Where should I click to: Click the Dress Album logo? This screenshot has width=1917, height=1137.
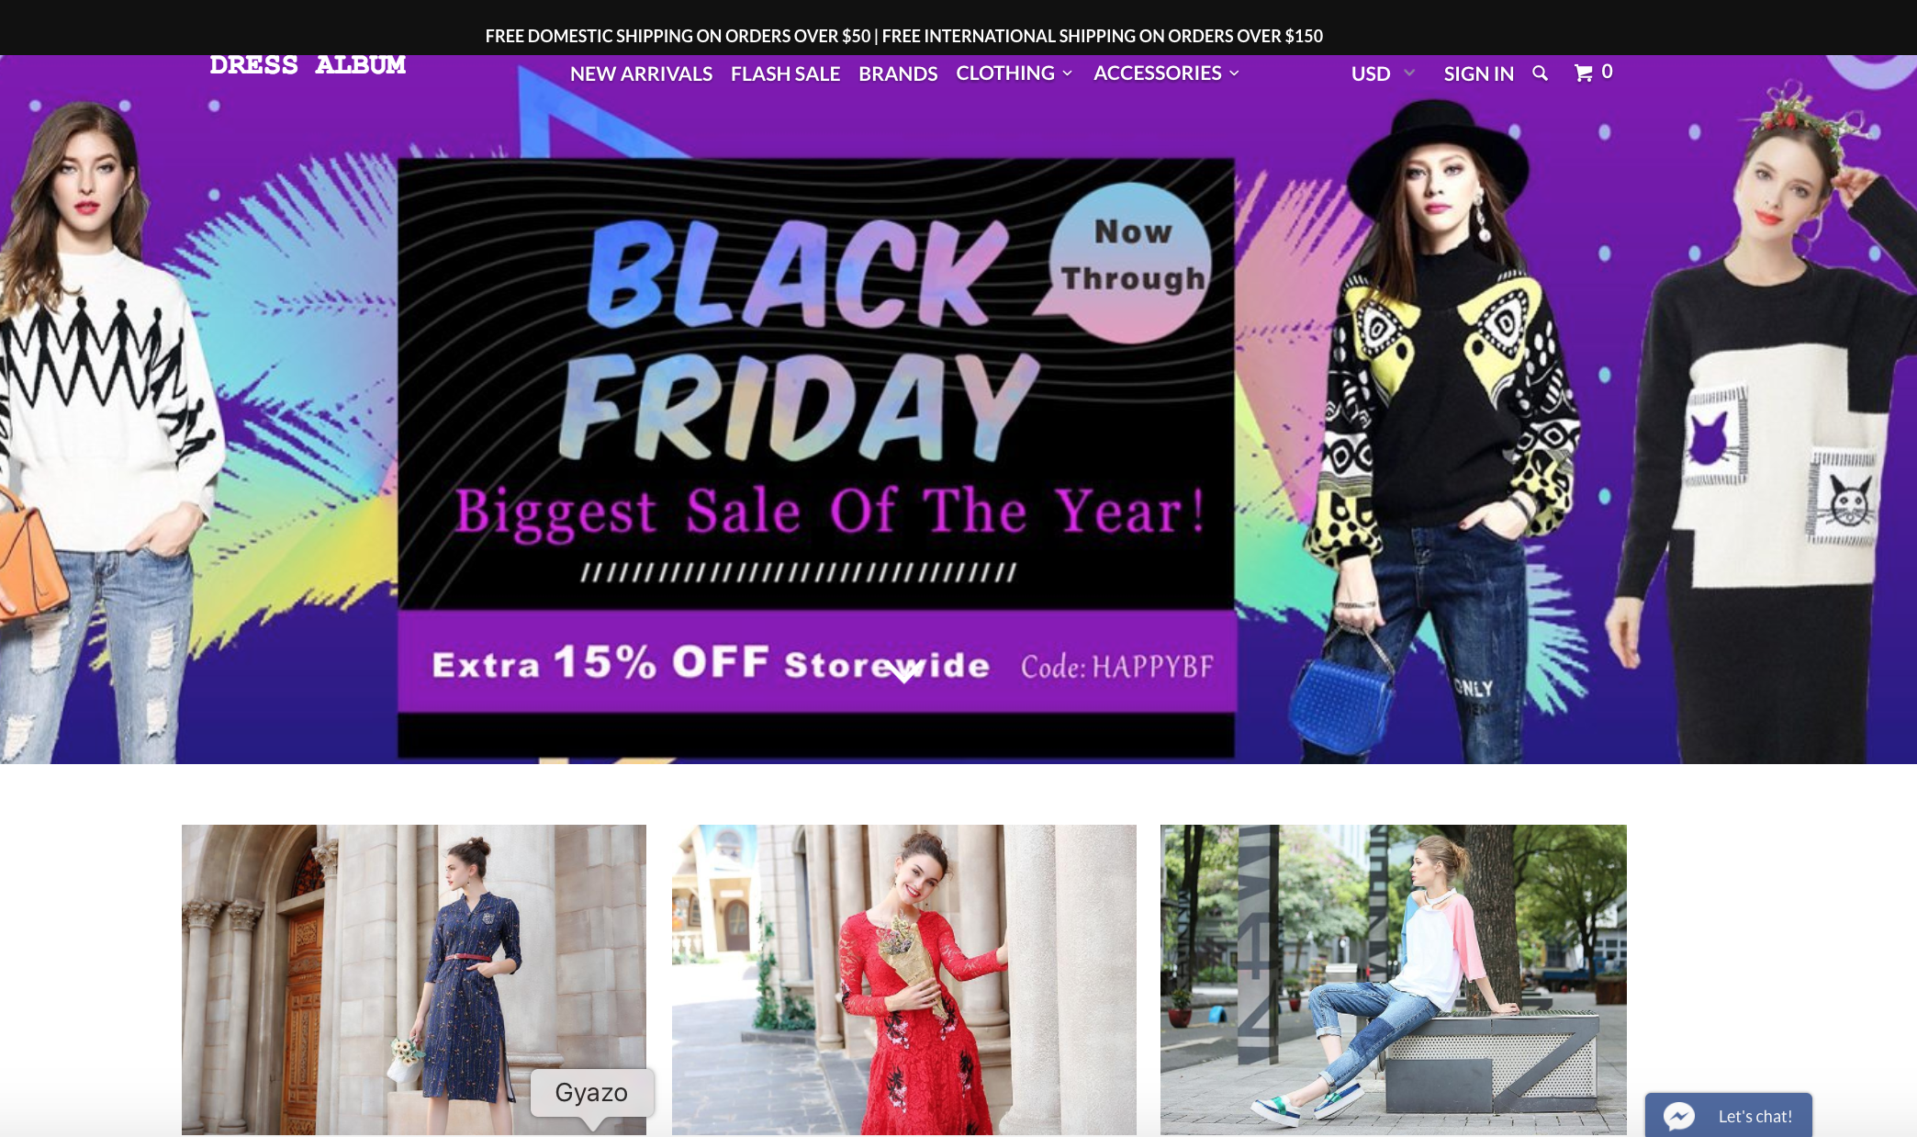pyautogui.click(x=308, y=65)
